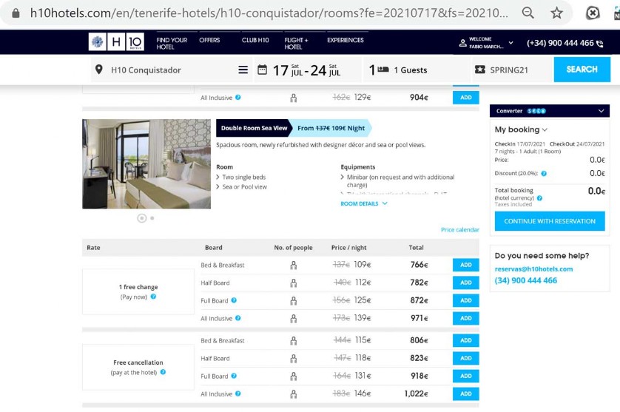Expand the user welcome account dropdown
Screen dimensions: 620x412
(x=511, y=43)
